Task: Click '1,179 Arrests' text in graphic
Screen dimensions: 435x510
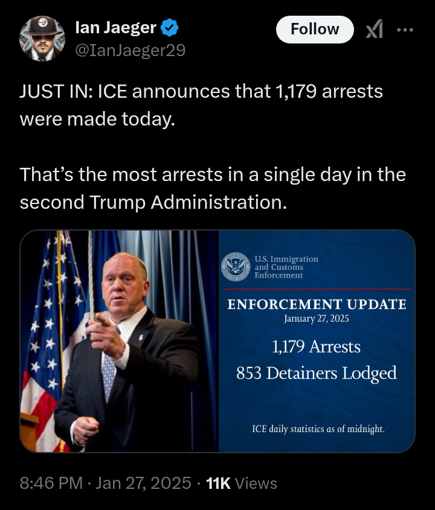Action: [x=316, y=347]
